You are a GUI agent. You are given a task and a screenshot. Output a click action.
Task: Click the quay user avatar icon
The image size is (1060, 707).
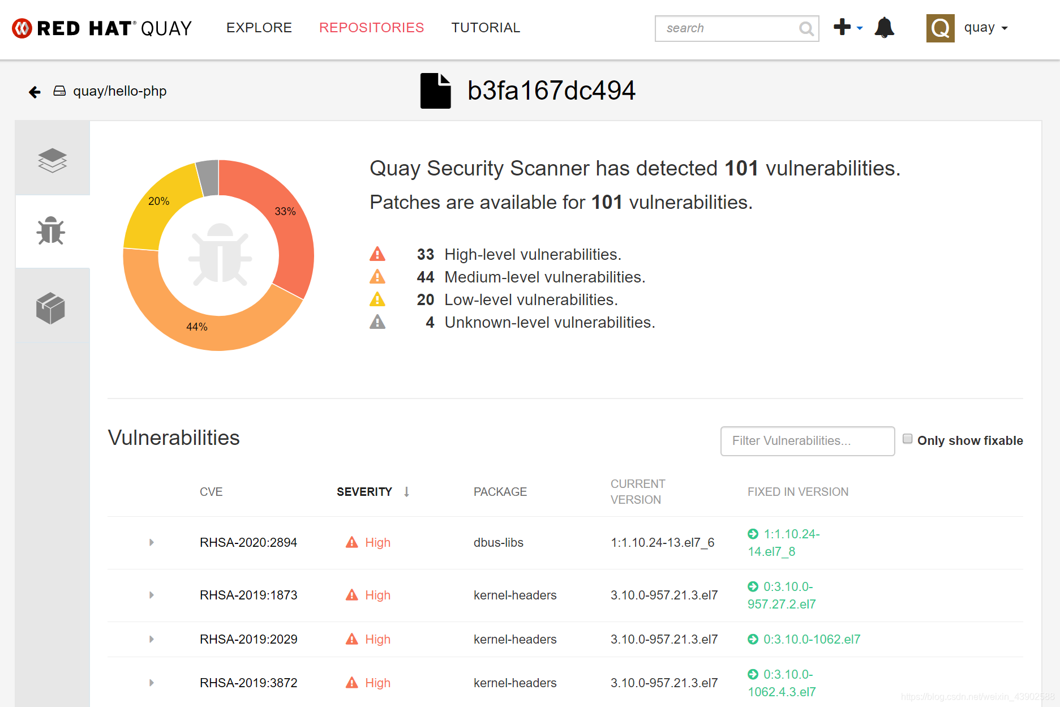[940, 28]
